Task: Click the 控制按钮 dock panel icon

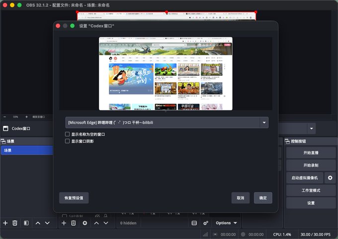Action: [x=287, y=141]
